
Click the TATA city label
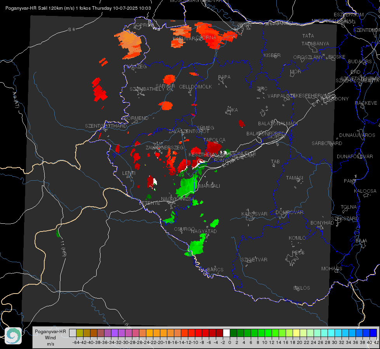tap(308, 36)
